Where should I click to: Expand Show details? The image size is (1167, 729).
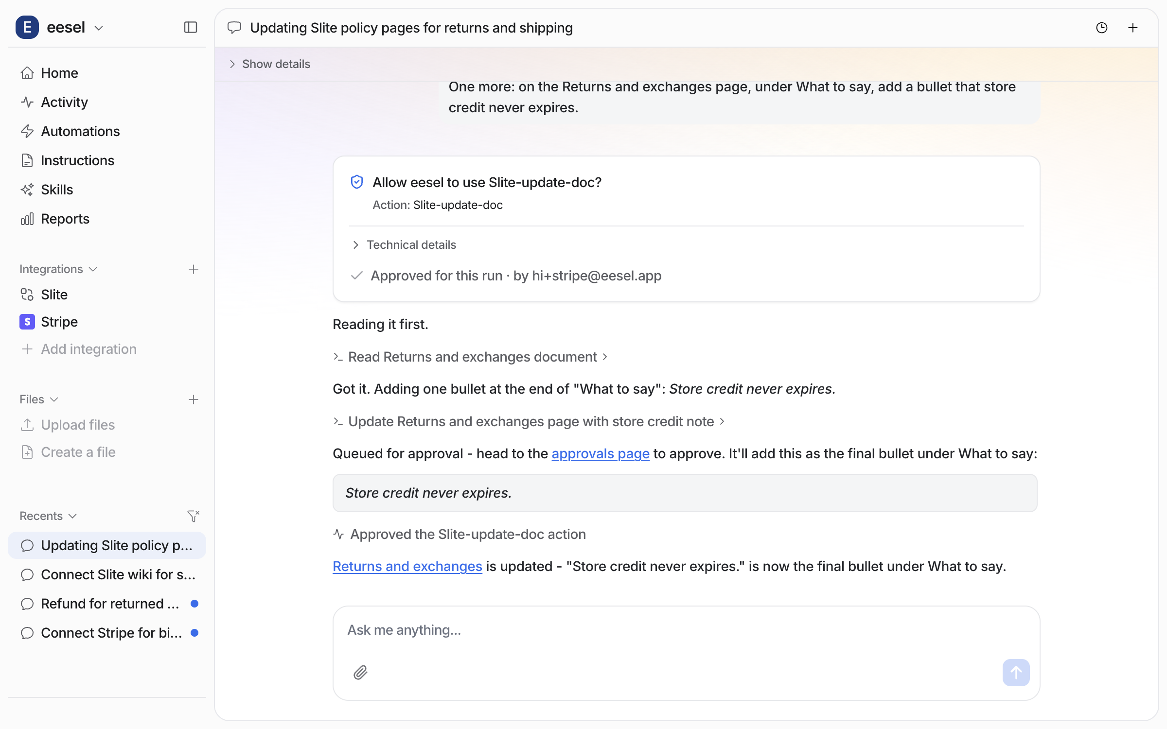pos(269,64)
